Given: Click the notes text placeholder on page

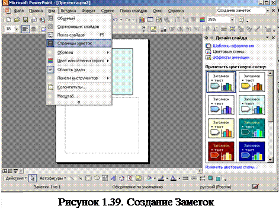Looking at the screenshot, I should click(102, 125).
